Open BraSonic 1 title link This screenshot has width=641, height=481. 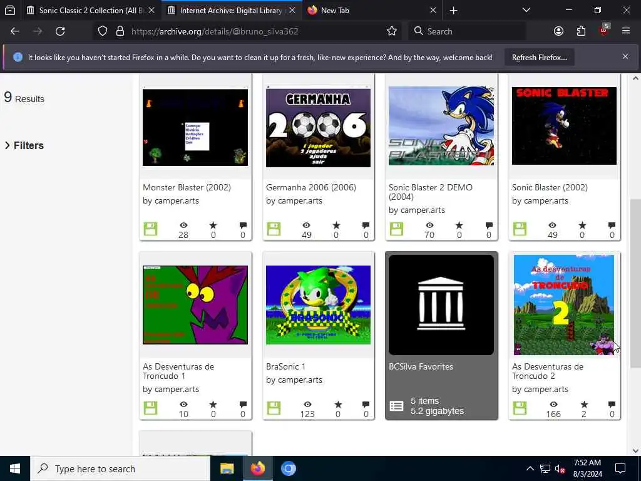(x=285, y=366)
